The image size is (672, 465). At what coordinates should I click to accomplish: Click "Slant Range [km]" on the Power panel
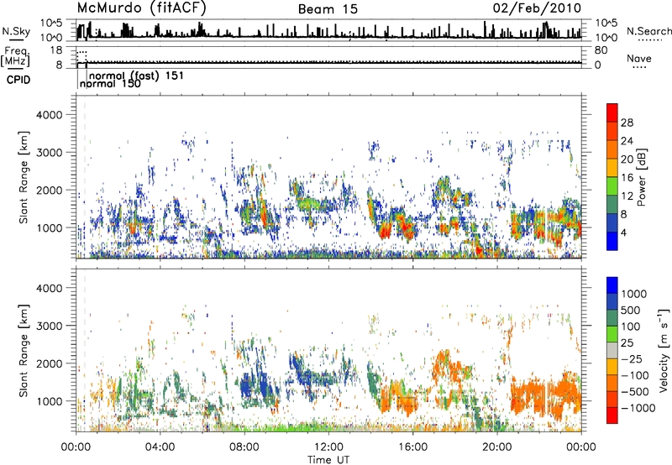coord(24,177)
